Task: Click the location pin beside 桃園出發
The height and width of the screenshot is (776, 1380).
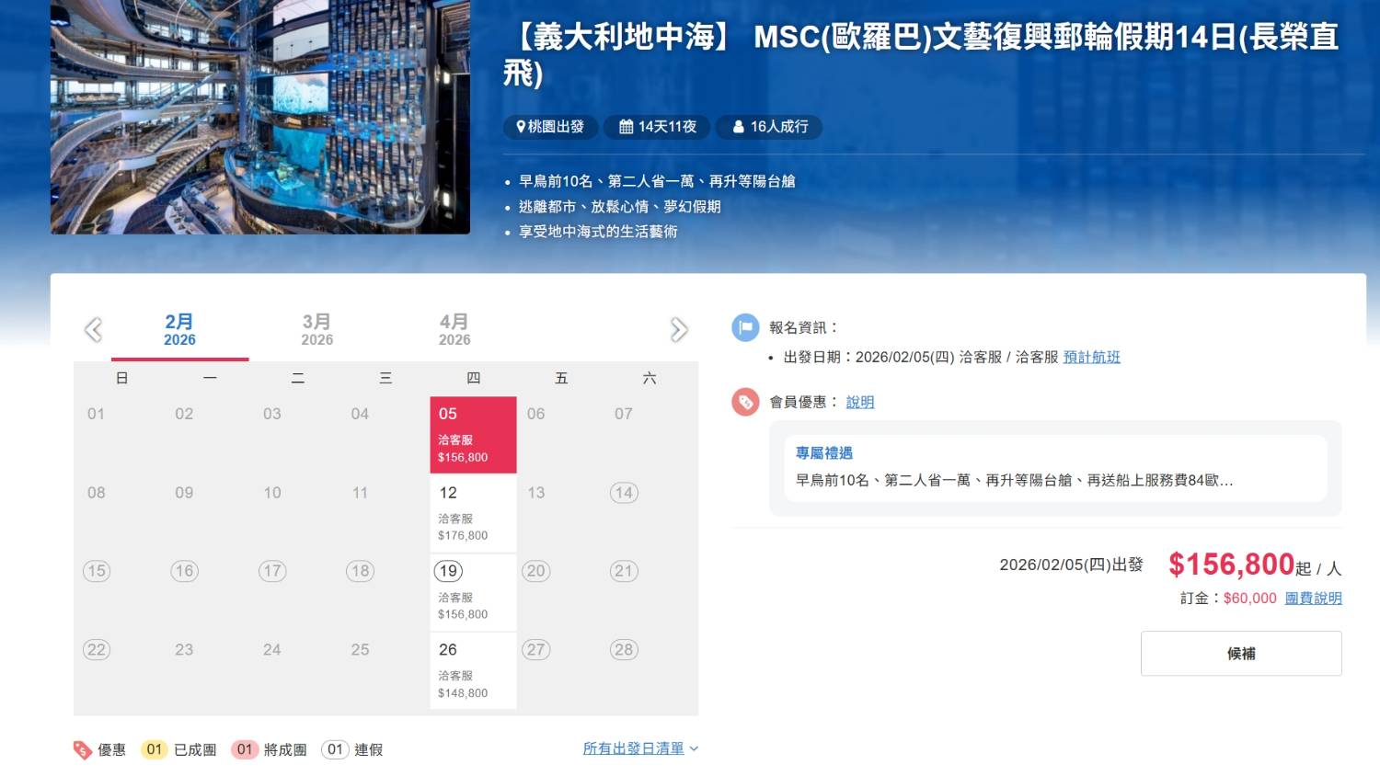Action: coord(521,127)
